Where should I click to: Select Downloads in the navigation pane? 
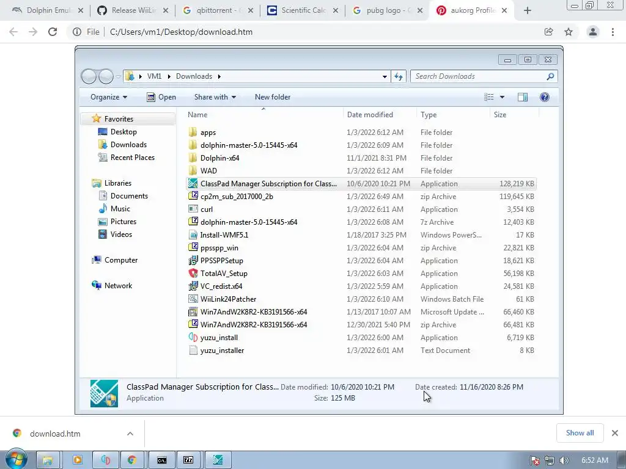click(128, 144)
